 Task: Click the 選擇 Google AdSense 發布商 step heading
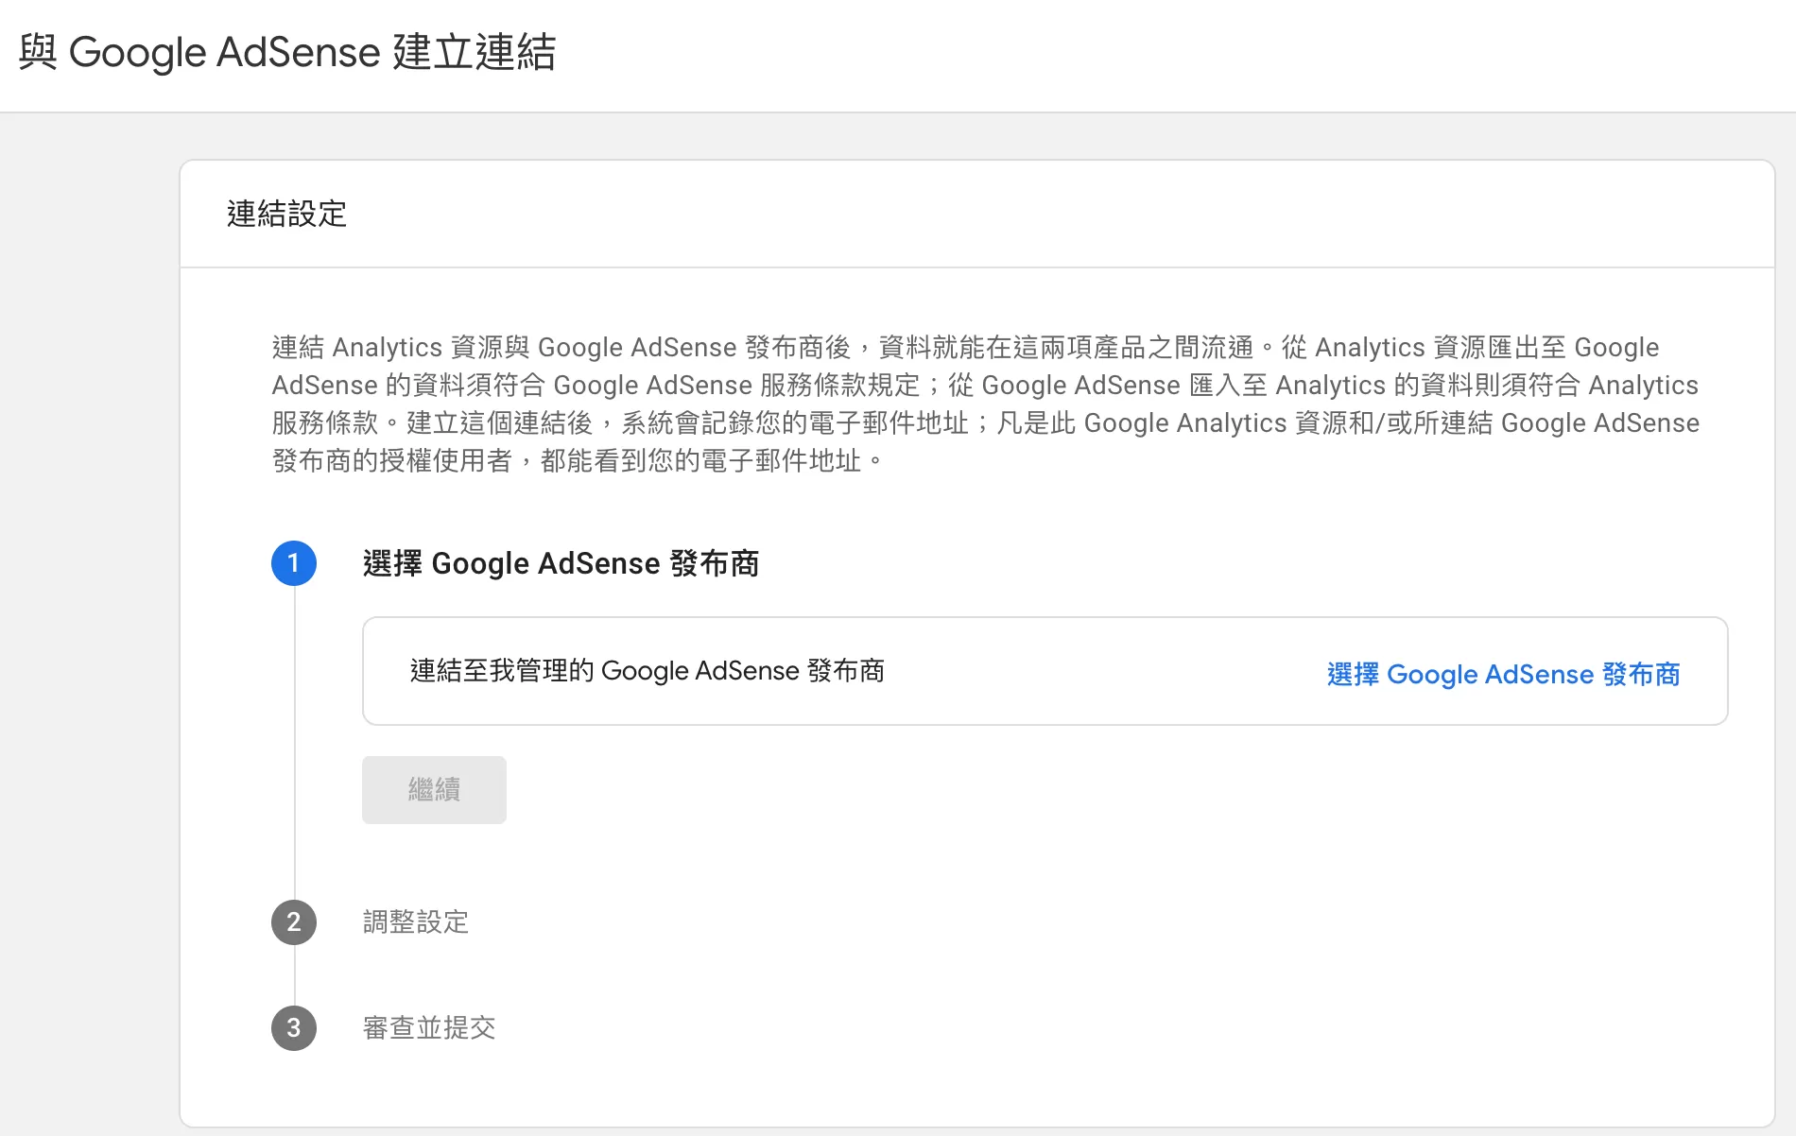(561, 563)
